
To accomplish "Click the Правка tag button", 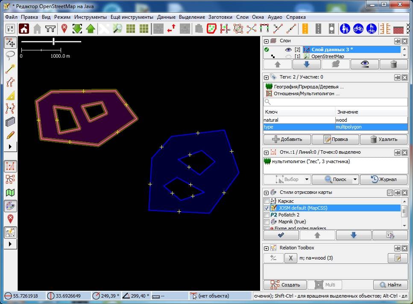I will 336,139.
